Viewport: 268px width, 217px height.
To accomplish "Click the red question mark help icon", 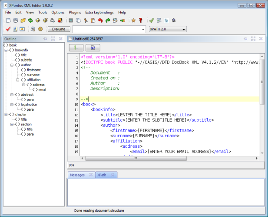I will click(x=140, y=20).
